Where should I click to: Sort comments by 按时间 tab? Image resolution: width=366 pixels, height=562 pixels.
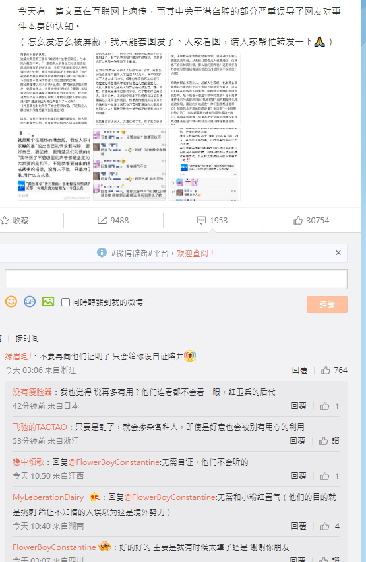(27, 338)
